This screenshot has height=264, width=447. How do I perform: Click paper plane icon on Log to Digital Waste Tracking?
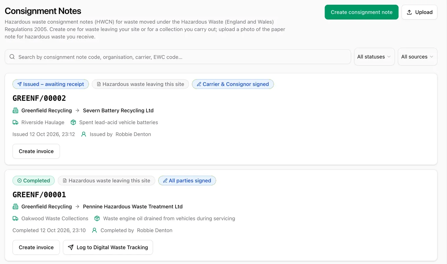click(71, 247)
